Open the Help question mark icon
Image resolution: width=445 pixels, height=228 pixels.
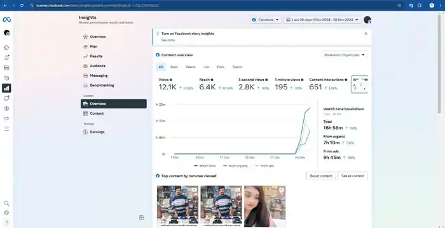[6, 223]
